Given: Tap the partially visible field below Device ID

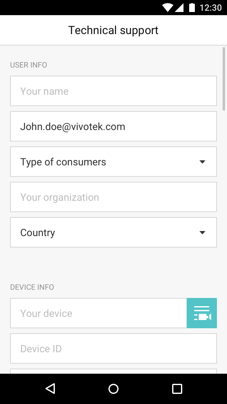Looking at the screenshot, I should point(113,371).
